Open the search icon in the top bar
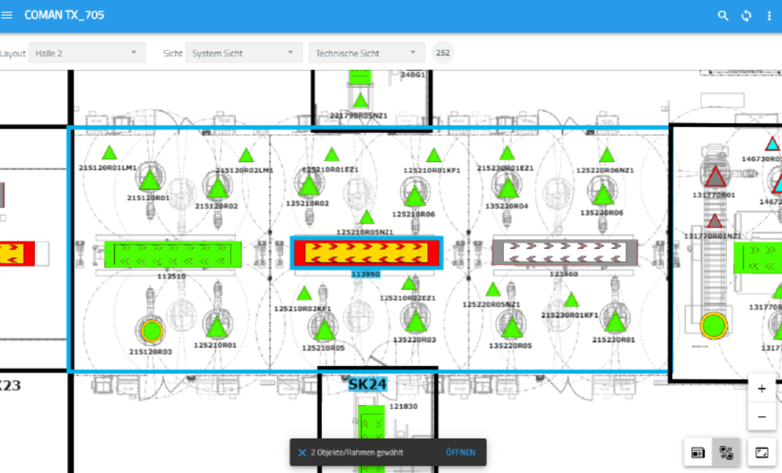This screenshot has height=473, width=782. click(x=723, y=15)
